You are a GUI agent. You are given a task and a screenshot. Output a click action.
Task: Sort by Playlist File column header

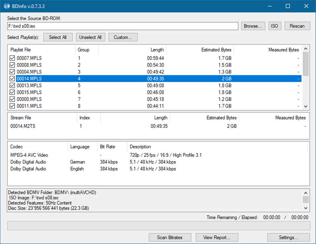[42, 50]
